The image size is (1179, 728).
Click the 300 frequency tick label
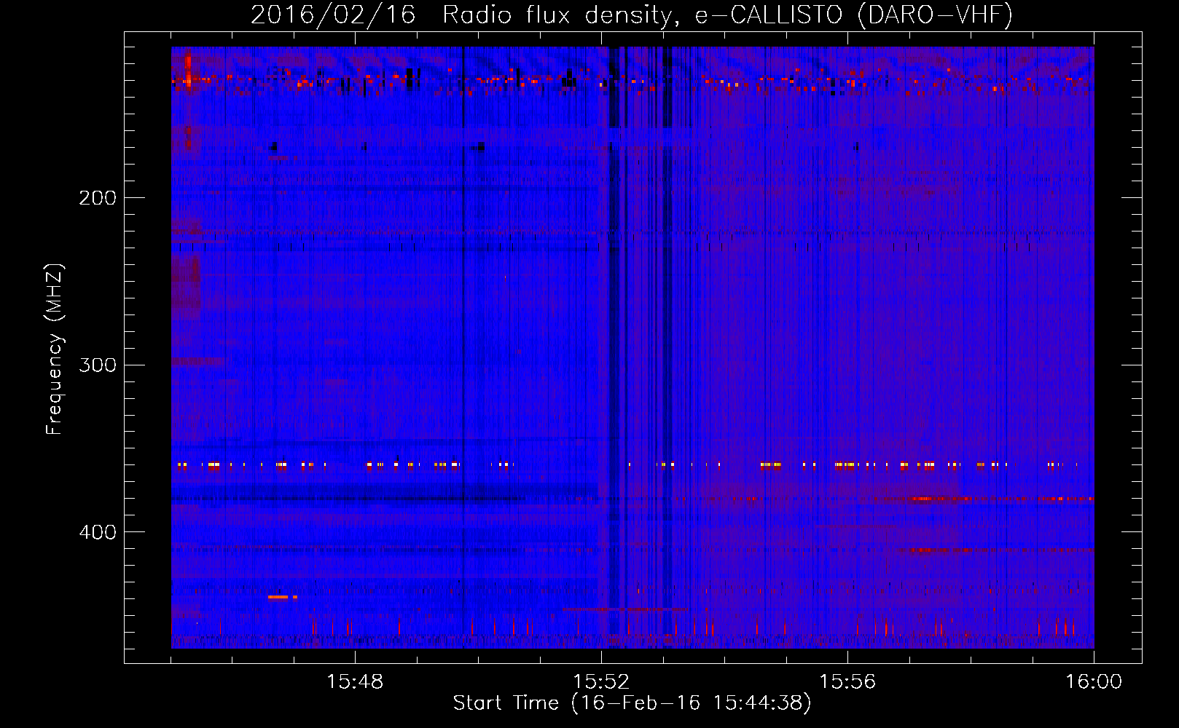(x=98, y=365)
